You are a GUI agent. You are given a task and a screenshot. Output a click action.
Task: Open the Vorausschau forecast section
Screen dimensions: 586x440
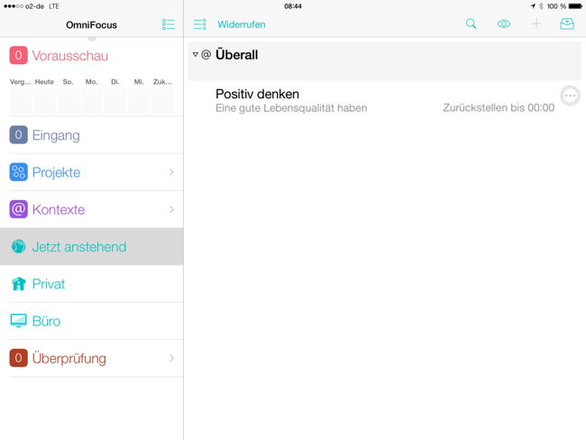(69, 56)
